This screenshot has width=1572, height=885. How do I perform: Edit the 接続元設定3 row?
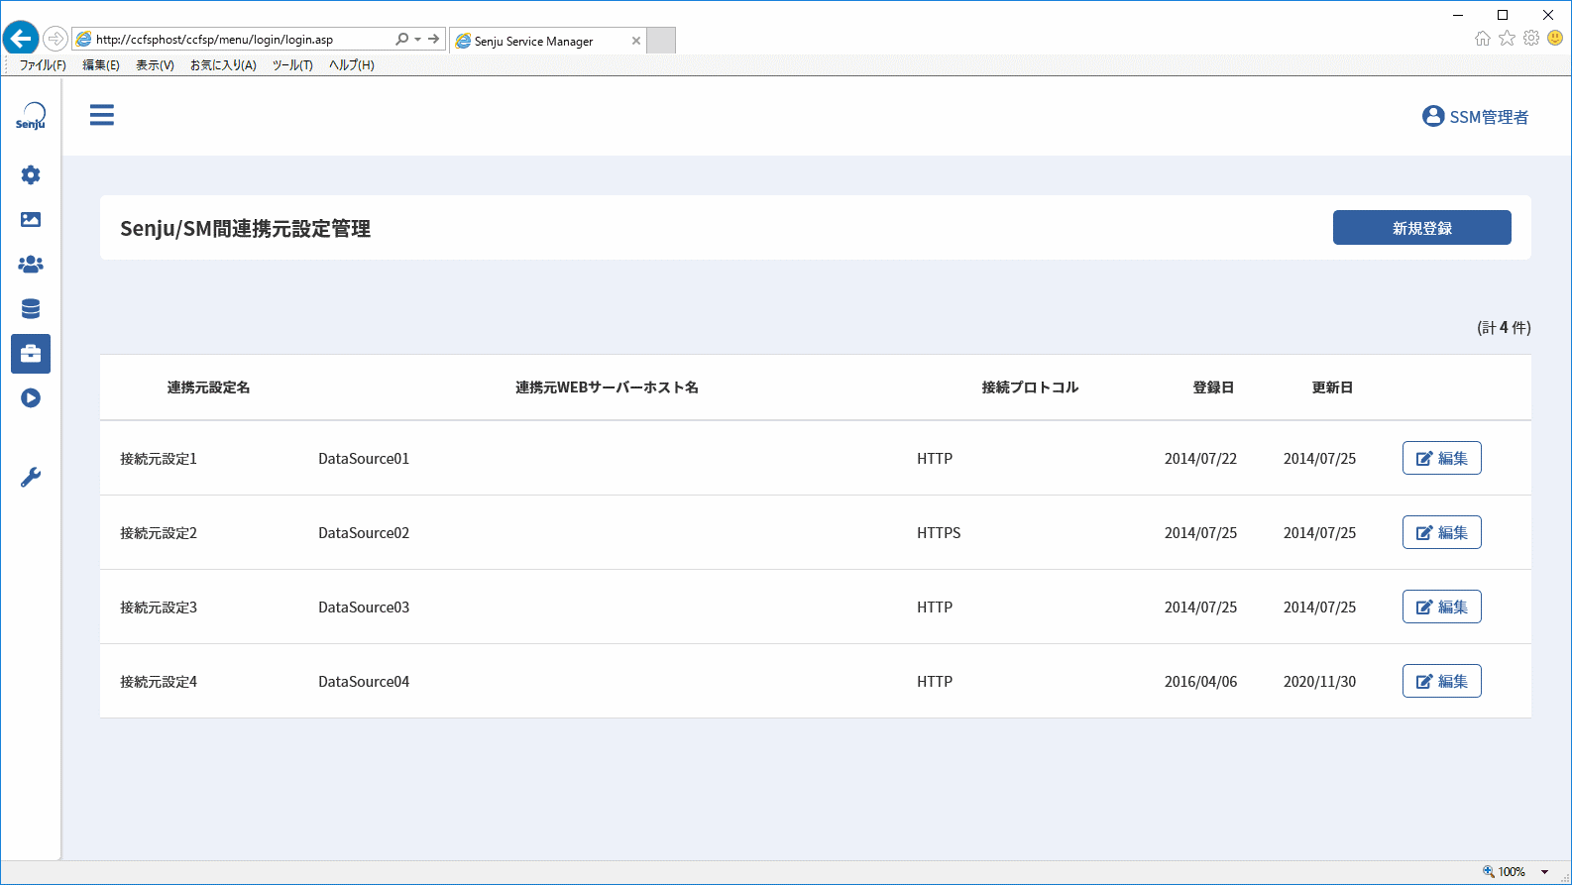pos(1442,607)
